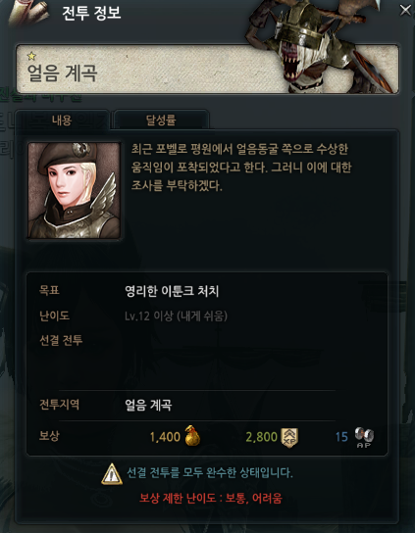Click the gold pouch reward icon
415x533 pixels.
coord(192,435)
